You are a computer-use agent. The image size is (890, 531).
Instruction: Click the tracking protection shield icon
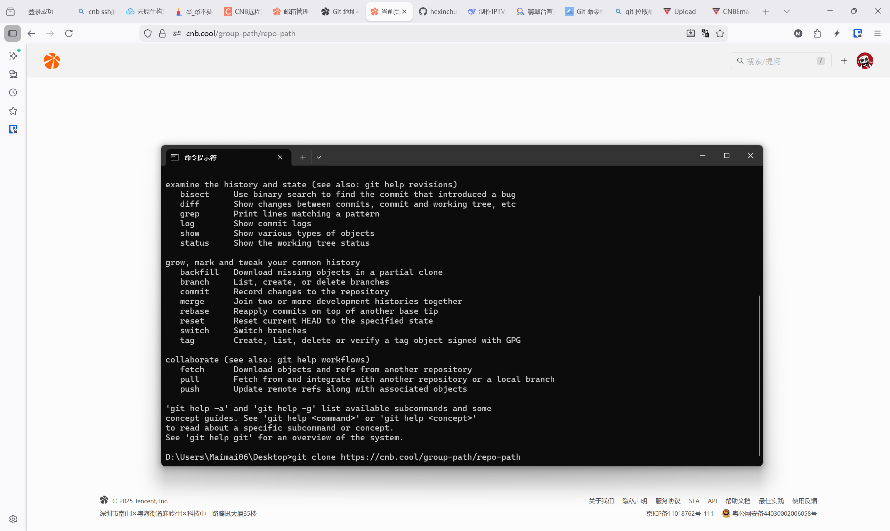(147, 33)
